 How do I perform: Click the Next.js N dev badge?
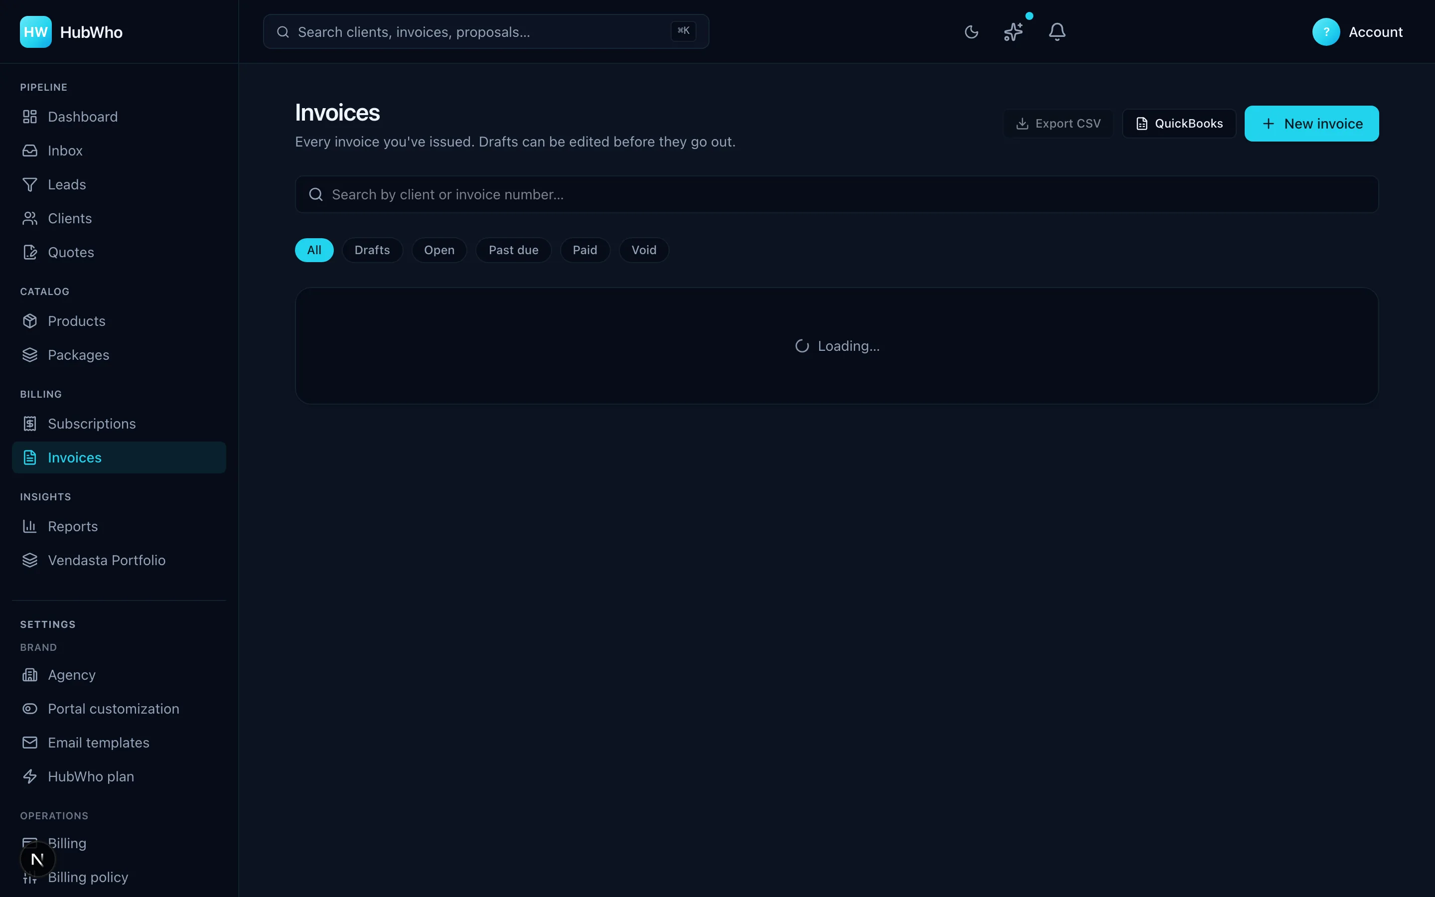point(37,859)
